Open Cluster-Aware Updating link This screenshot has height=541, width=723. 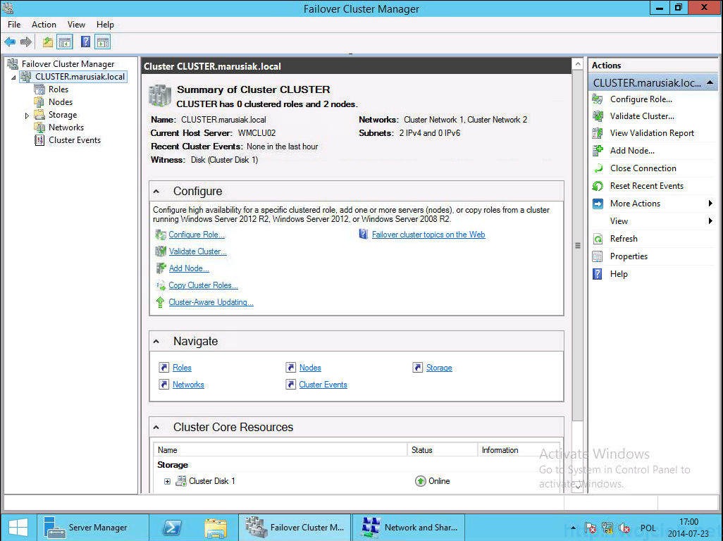click(211, 303)
